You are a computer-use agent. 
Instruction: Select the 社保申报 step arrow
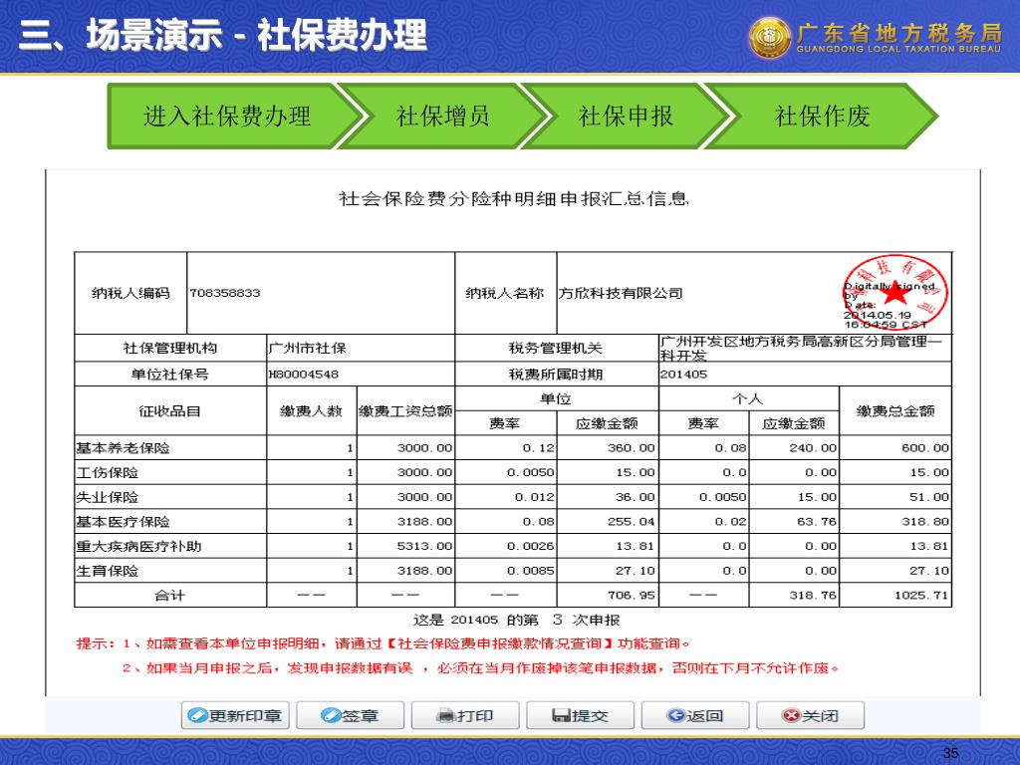pos(626,117)
